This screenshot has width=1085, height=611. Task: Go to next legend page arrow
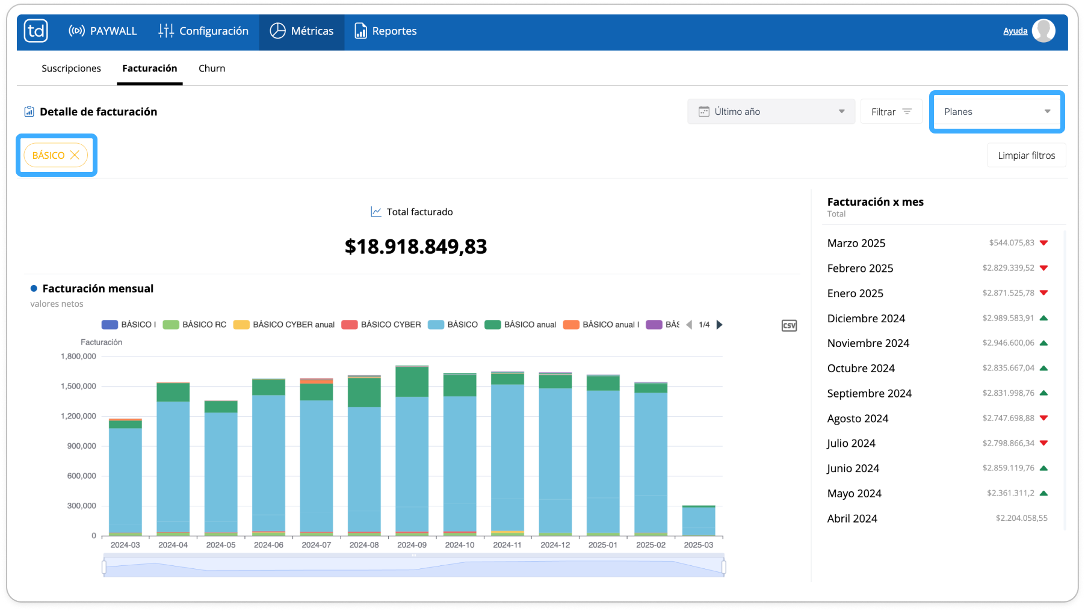pos(719,325)
